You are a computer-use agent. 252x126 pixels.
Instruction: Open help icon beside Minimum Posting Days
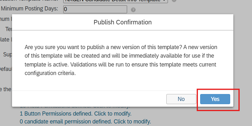[133, 10]
